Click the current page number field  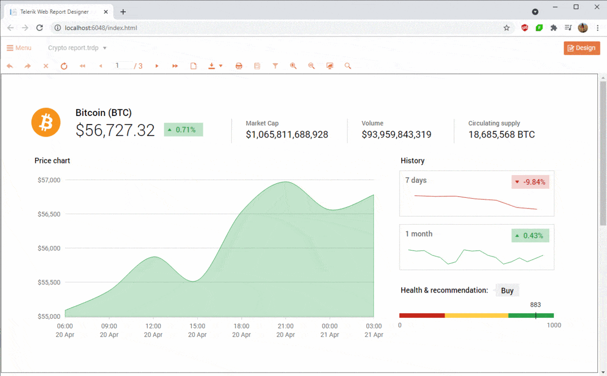123,66
